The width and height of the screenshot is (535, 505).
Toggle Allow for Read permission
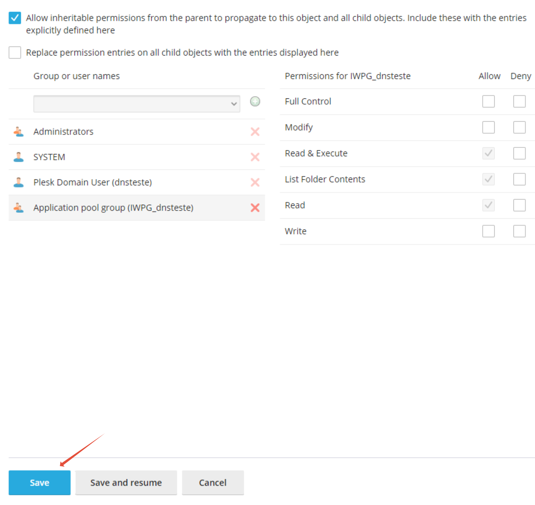[x=488, y=205]
